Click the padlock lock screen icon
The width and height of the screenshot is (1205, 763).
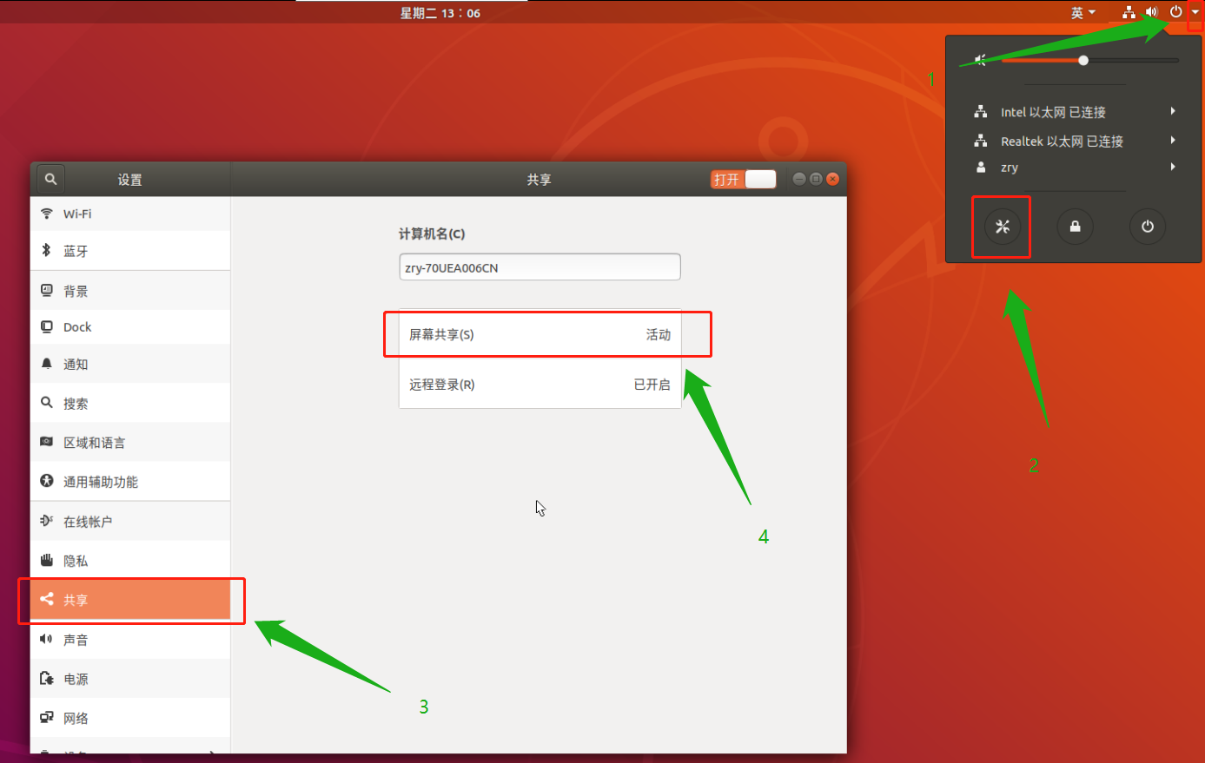tap(1075, 227)
